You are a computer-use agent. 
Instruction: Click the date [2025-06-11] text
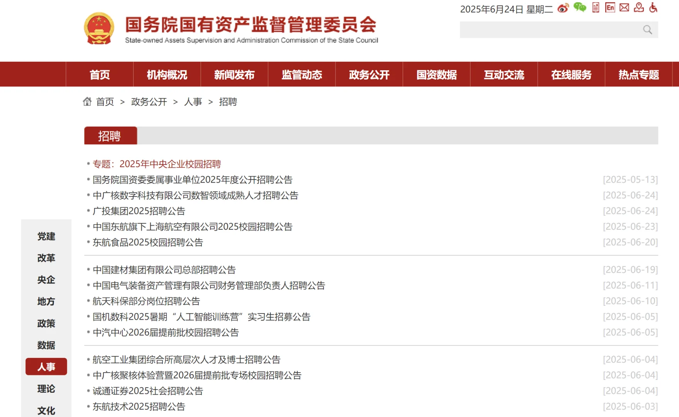click(x=630, y=286)
